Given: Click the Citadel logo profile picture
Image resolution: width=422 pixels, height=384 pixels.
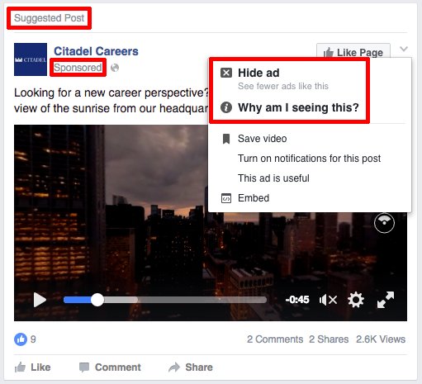Looking at the screenshot, I should [x=31, y=59].
